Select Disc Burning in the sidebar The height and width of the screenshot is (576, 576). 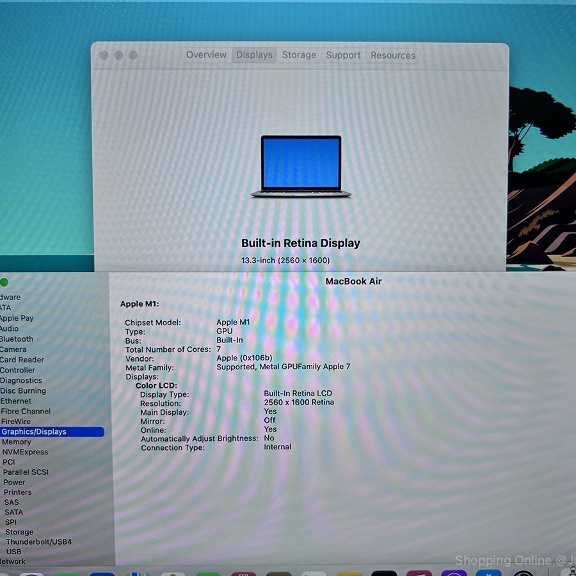pos(23,390)
